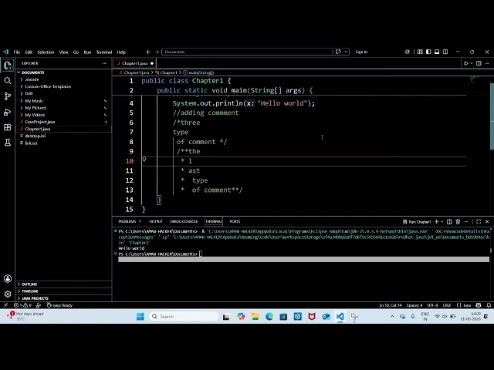Click the Sign In button
This screenshot has height=370, width=494.
[361, 52]
